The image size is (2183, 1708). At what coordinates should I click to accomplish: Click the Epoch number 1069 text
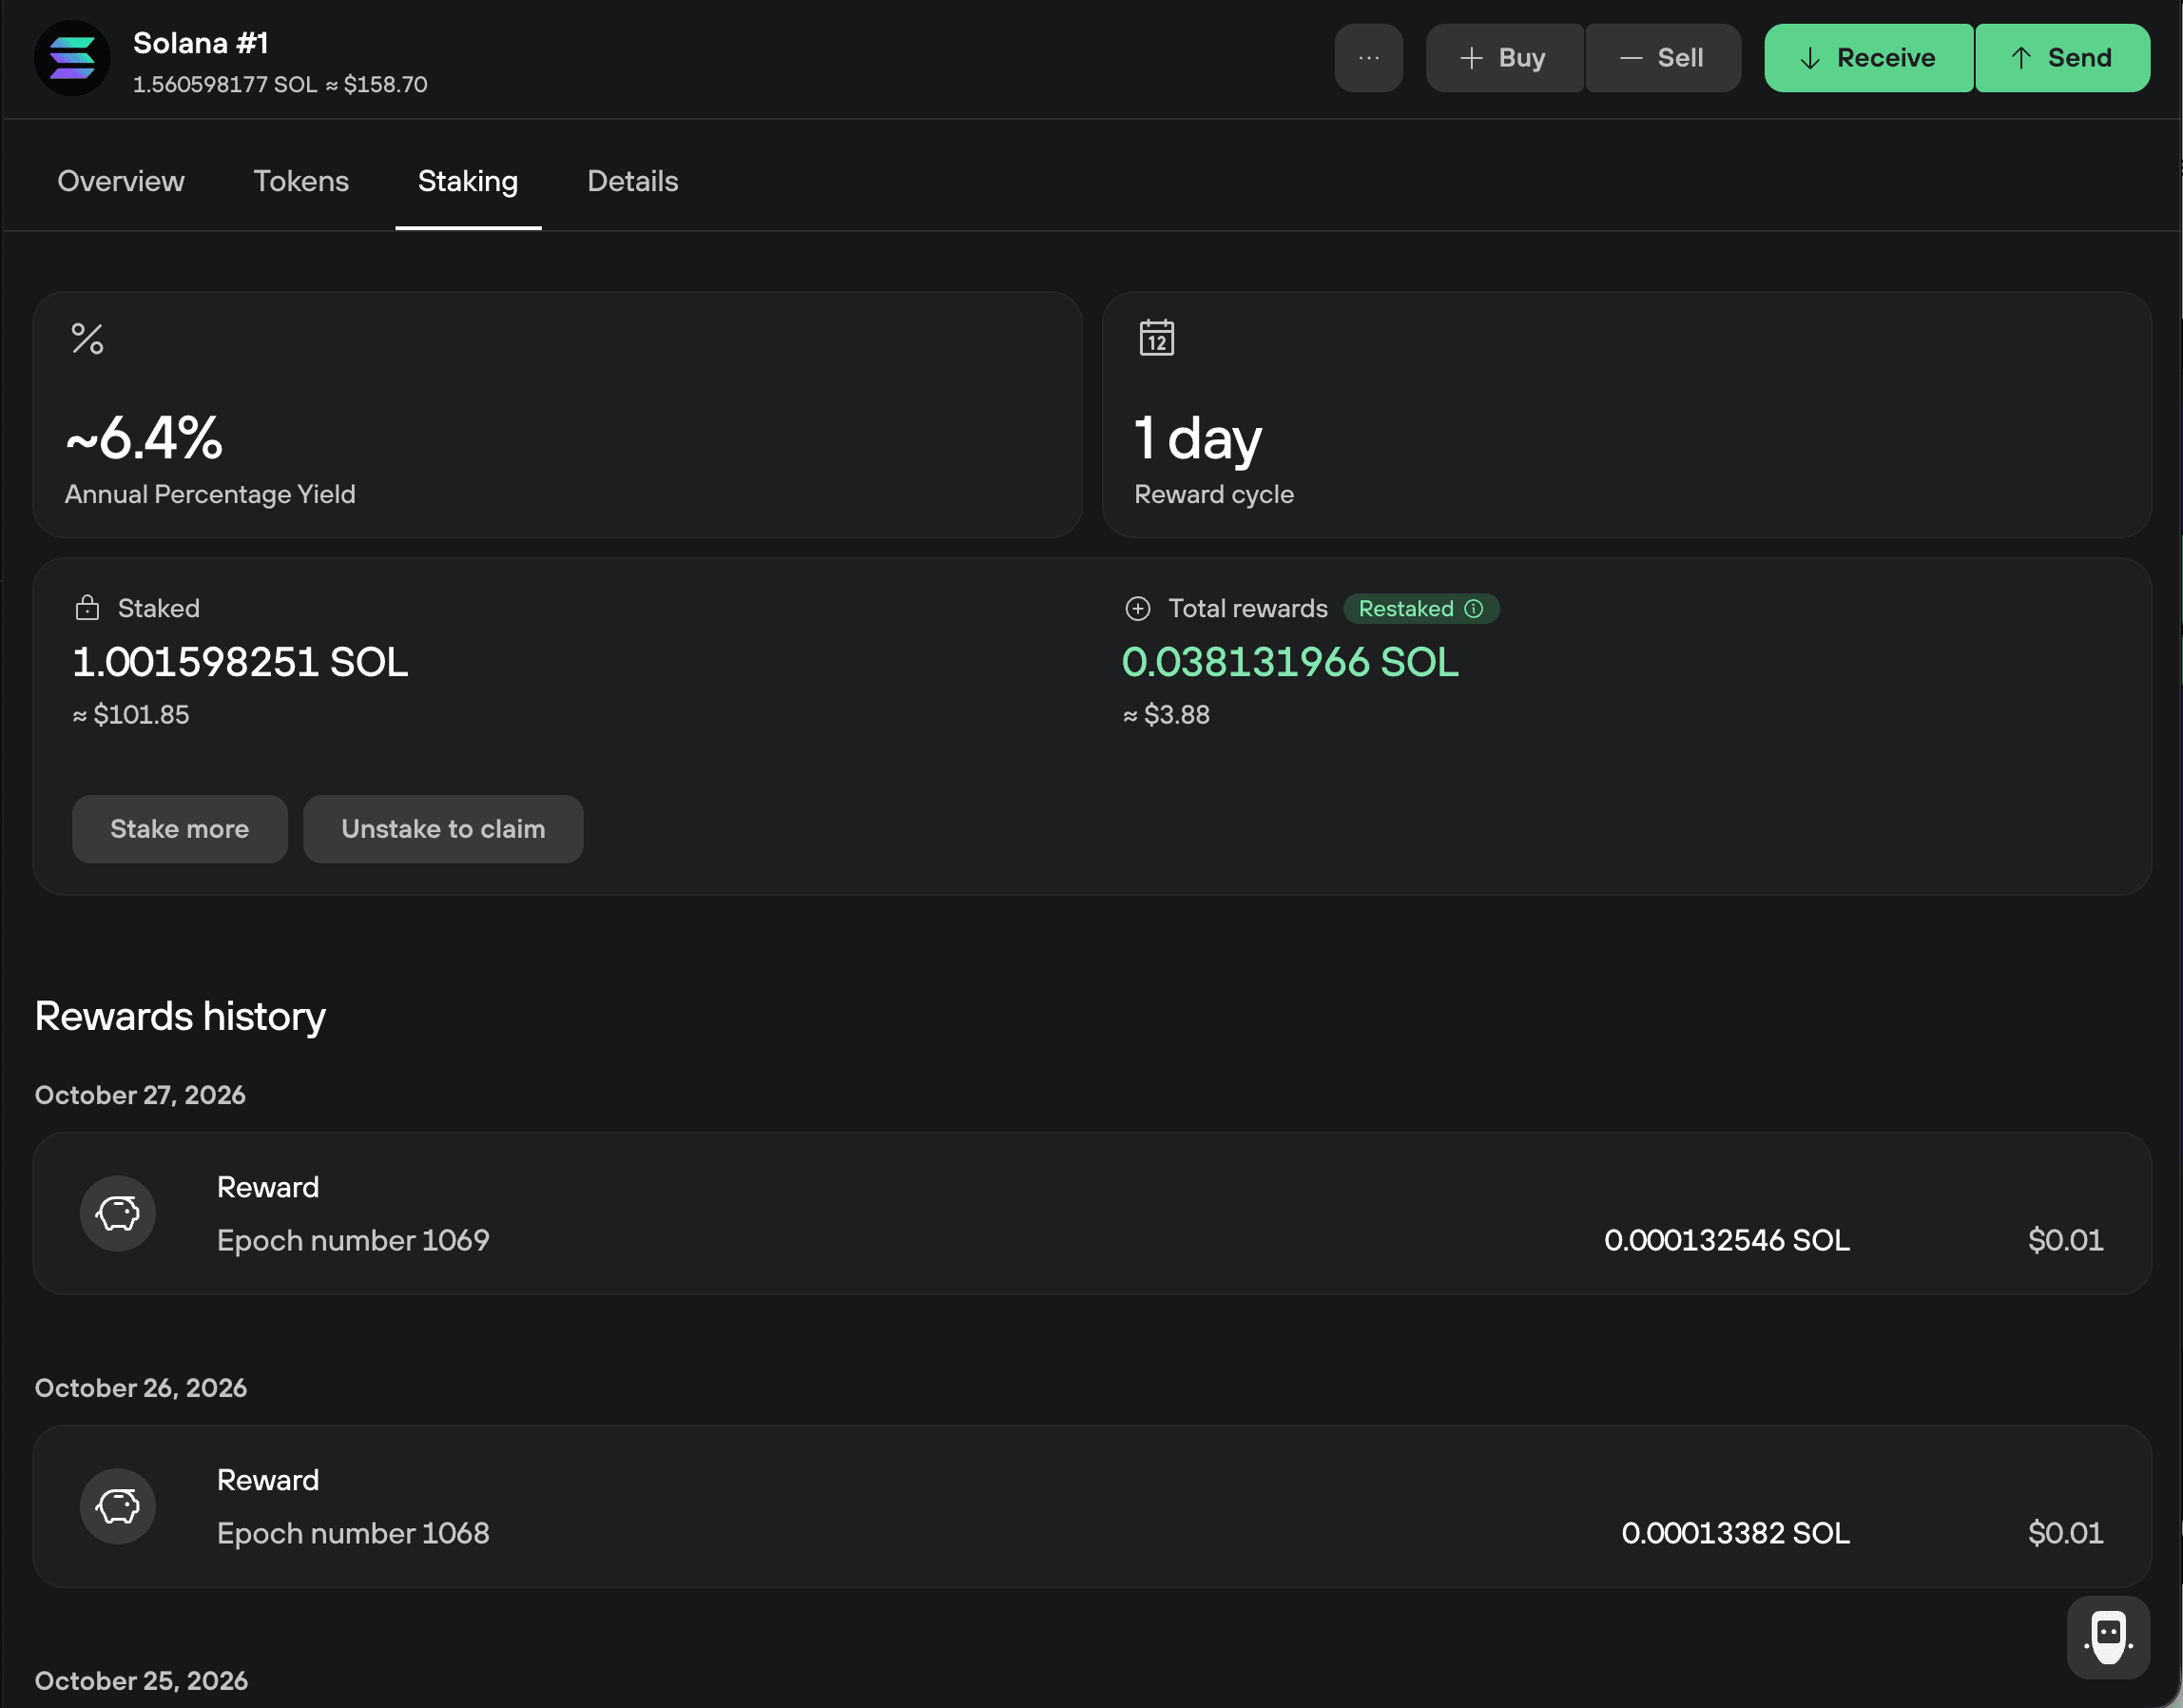click(x=353, y=1240)
